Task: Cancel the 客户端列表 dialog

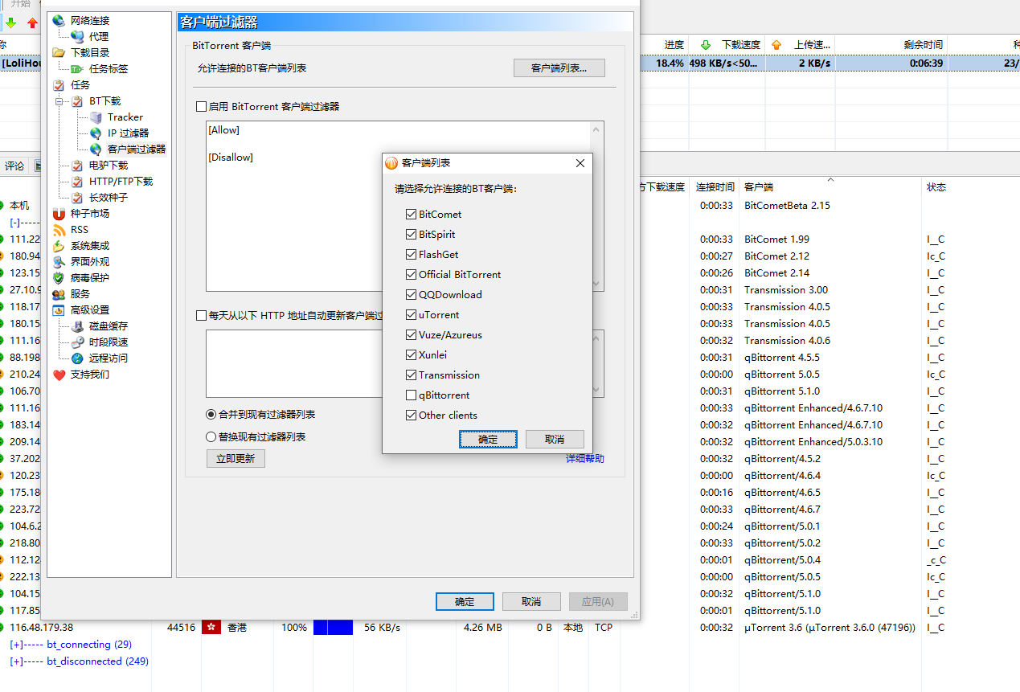Action: coord(555,439)
